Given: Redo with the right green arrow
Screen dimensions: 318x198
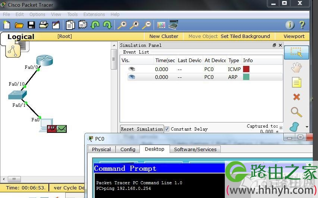Looking at the screenshot, I should point(107,25).
